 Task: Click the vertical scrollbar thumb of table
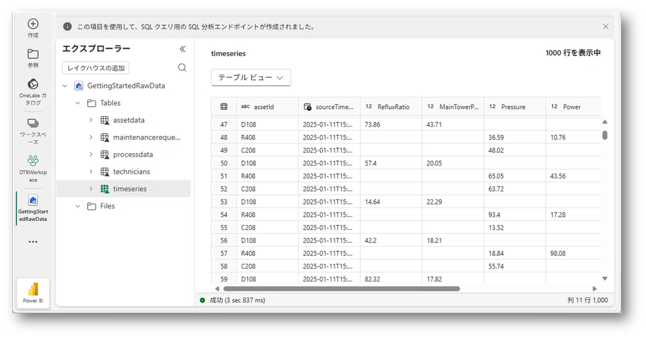[605, 135]
